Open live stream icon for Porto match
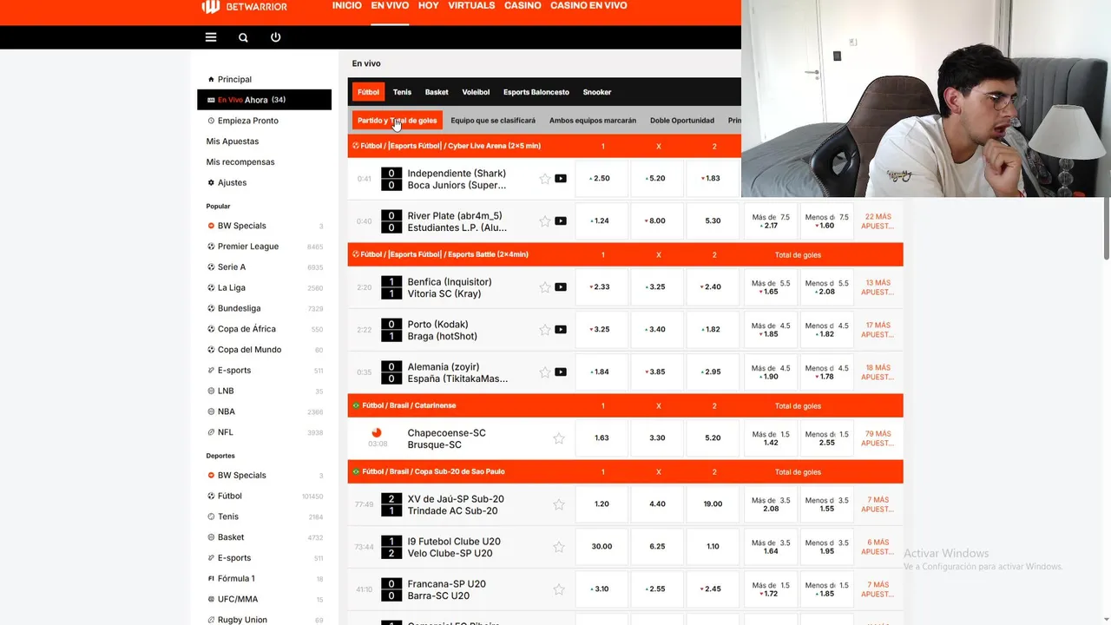Image resolution: width=1111 pixels, height=625 pixels. pos(561,330)
